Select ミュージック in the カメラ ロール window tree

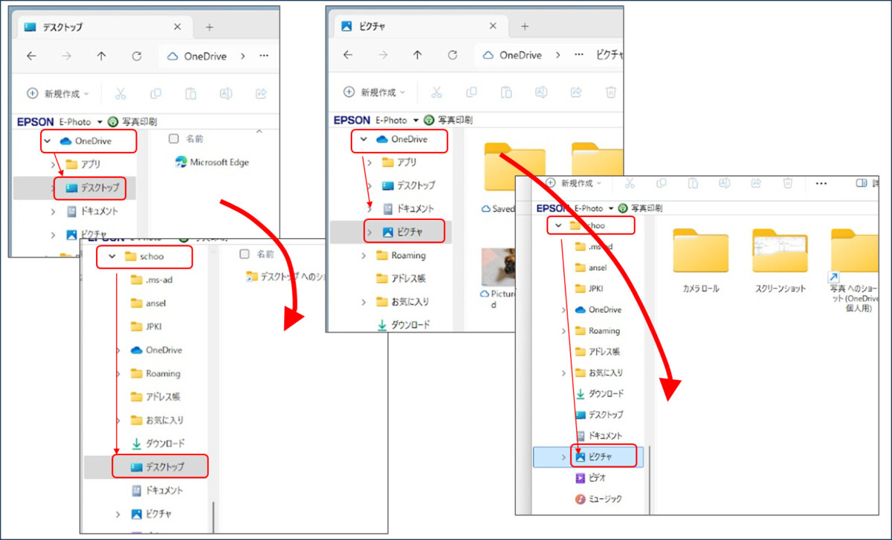click(598, 499)
